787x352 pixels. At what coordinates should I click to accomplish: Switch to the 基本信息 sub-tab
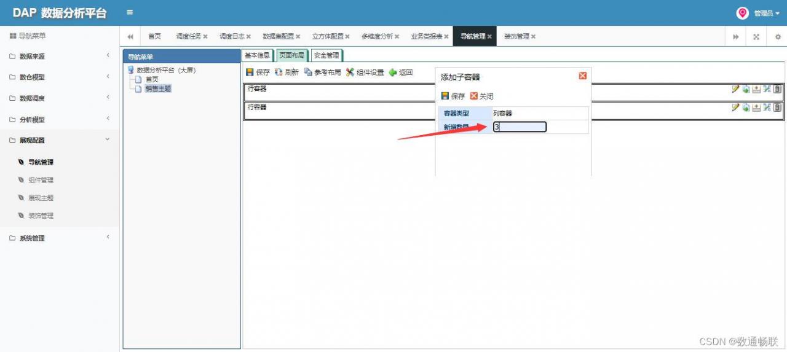[x=257, y=55]
